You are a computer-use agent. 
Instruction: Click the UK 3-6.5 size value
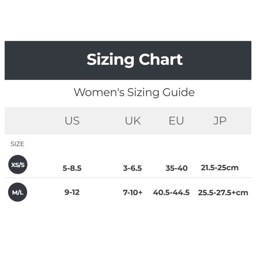[x=132, y=168]
